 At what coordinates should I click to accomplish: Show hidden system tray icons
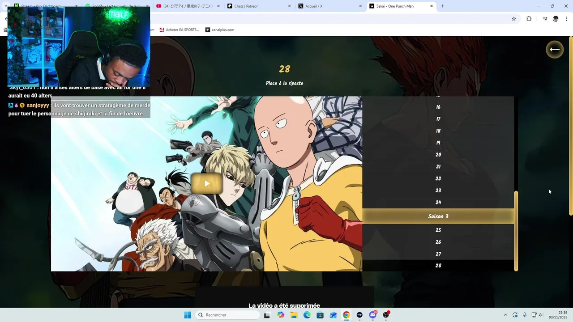505,315
